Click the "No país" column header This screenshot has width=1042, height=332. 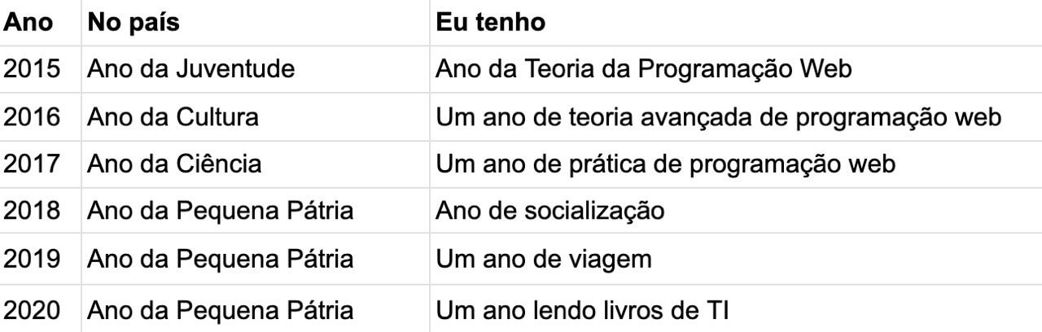click(134, 22)
